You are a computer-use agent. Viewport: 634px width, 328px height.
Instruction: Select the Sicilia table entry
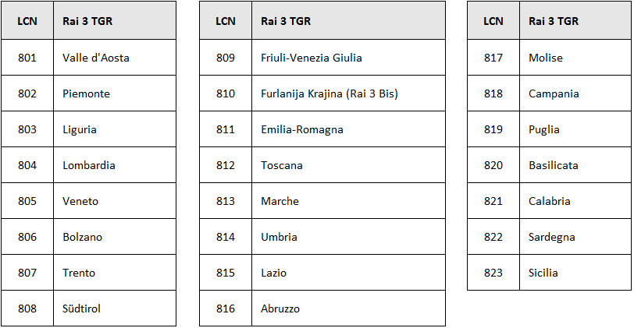click(x=543, y=273)
